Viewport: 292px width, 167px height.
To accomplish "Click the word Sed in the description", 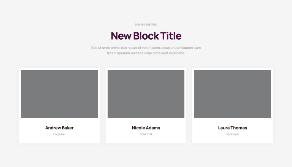I will (x=94, y=48).
